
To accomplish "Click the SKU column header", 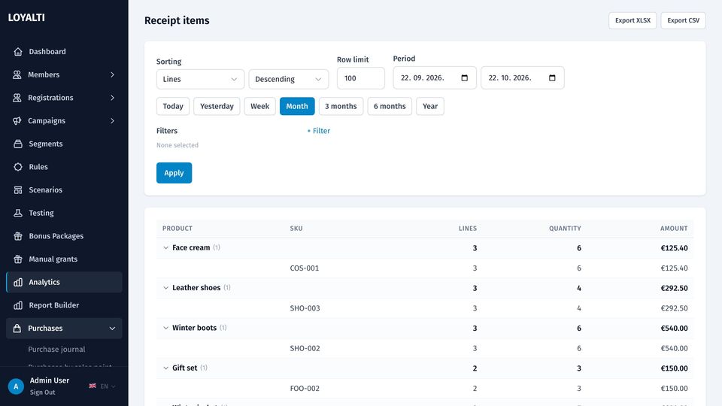I will click(x=296, y=229).
